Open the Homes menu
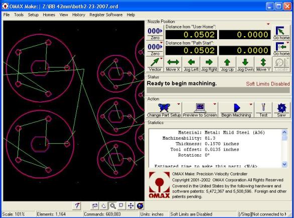The height and width of the screenshot is (218, 294). (x=49, y=15)
